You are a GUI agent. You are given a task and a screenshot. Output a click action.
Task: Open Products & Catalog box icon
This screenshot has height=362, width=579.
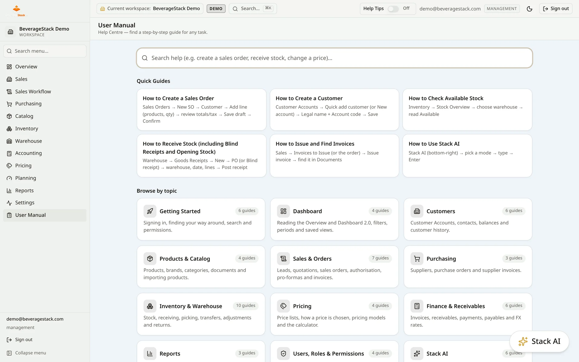point(150,259)
